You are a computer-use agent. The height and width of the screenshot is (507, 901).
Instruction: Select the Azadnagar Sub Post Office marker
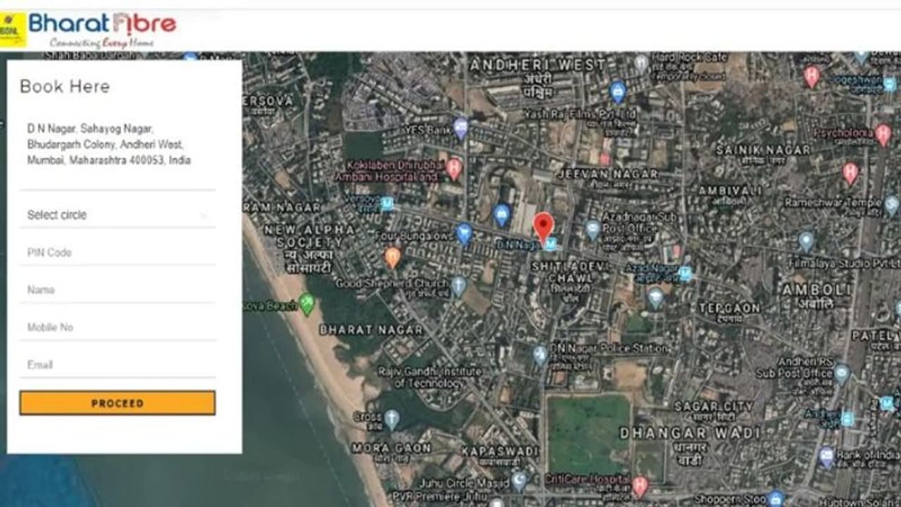click(593, 229)
